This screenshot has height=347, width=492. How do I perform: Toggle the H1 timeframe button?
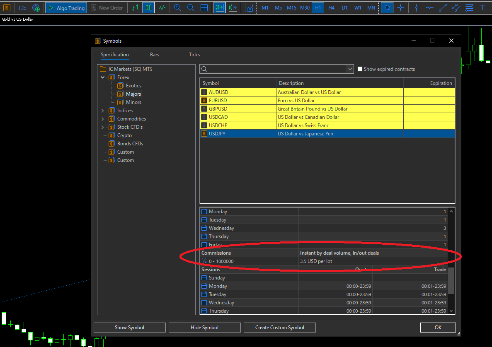(318, 8)
